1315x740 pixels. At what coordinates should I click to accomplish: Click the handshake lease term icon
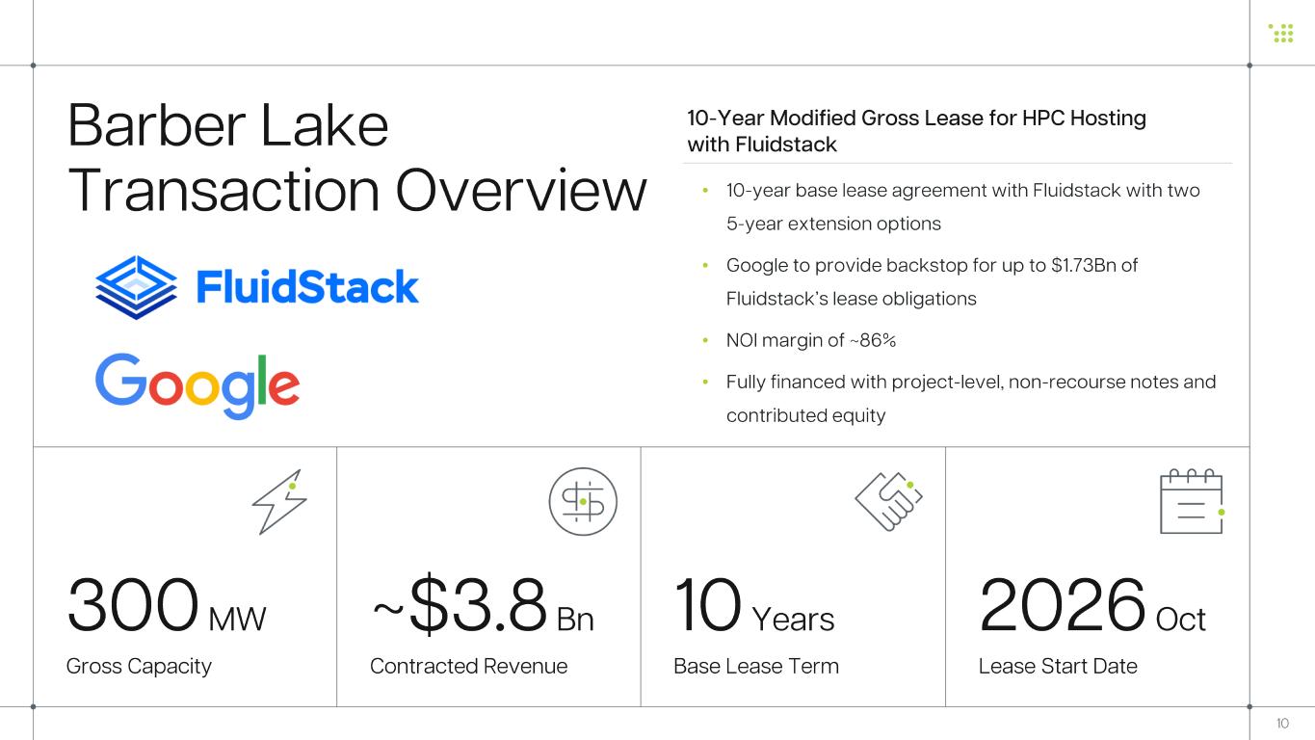coord(888,501)
